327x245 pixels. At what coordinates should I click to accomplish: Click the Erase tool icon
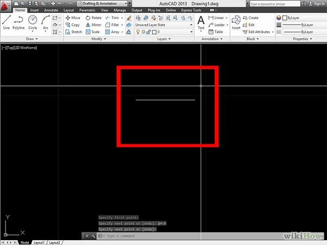point(129,18)
